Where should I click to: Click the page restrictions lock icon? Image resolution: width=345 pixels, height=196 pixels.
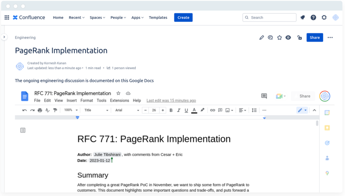(299, 38)
